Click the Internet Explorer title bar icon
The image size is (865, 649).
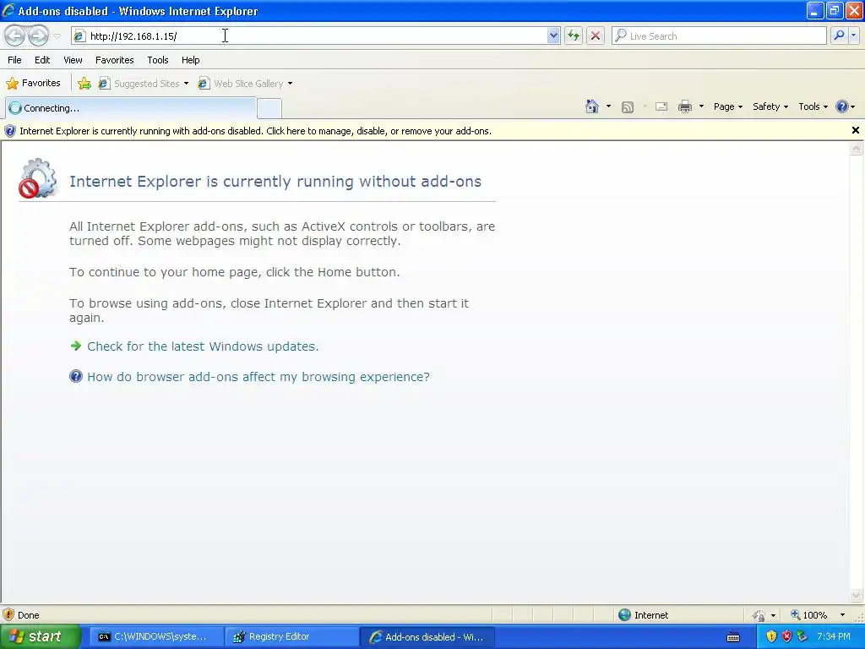[x=8, y=10]
